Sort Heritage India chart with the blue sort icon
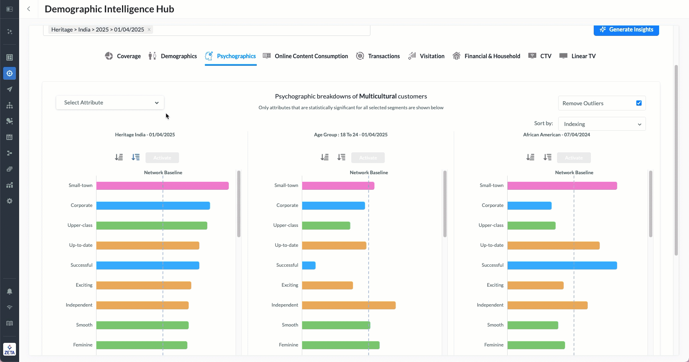Image resolution: width=689 pixels, height=362 pixels. [x=136, y=157]
